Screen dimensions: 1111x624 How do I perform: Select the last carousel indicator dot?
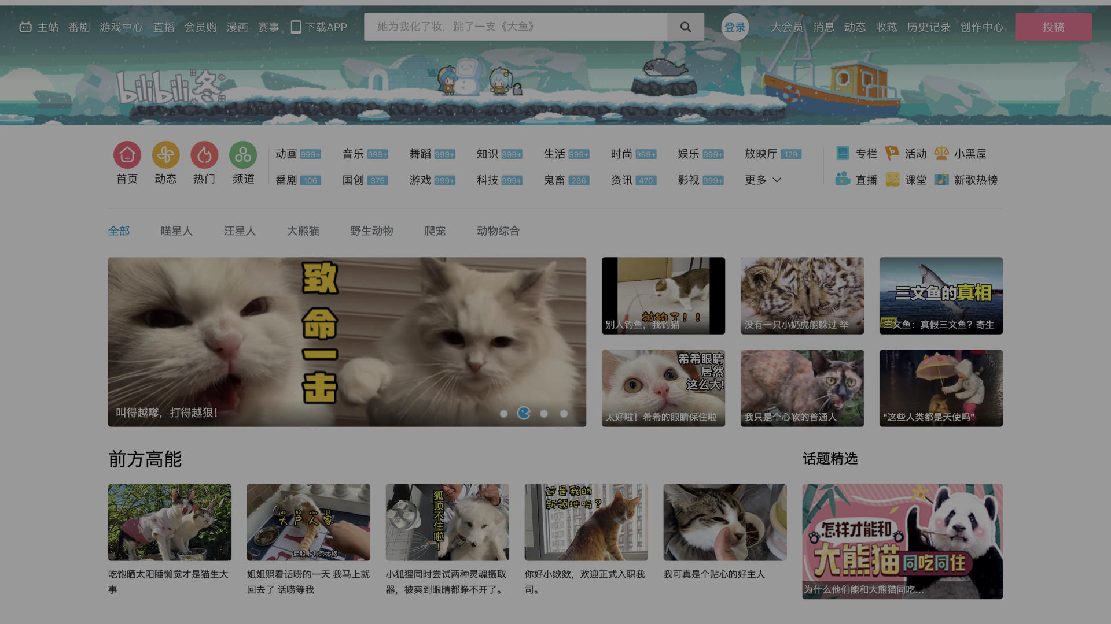tap(564, 414)
